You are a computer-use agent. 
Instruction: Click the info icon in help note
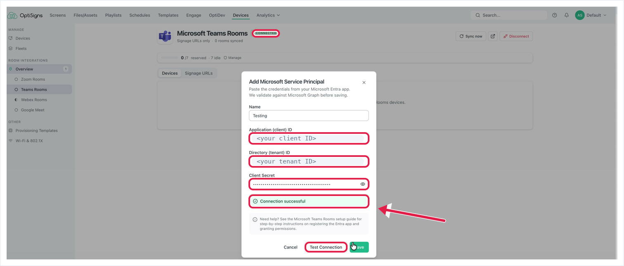click(255, 219)
